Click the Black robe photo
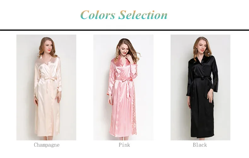Screen dimensions: 249x158 [200, 87]
